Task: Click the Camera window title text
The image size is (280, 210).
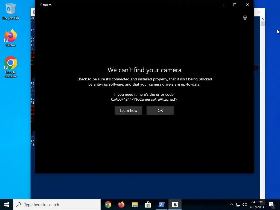Action: 46,5
